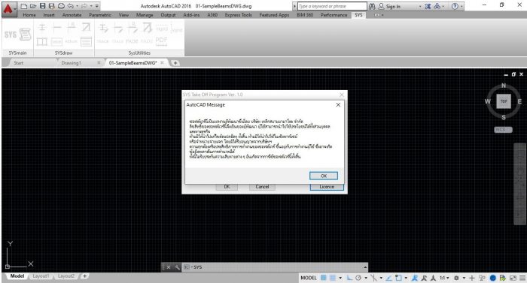Open the Help question mark icon
Screen dimensions: 527x283
455,6
